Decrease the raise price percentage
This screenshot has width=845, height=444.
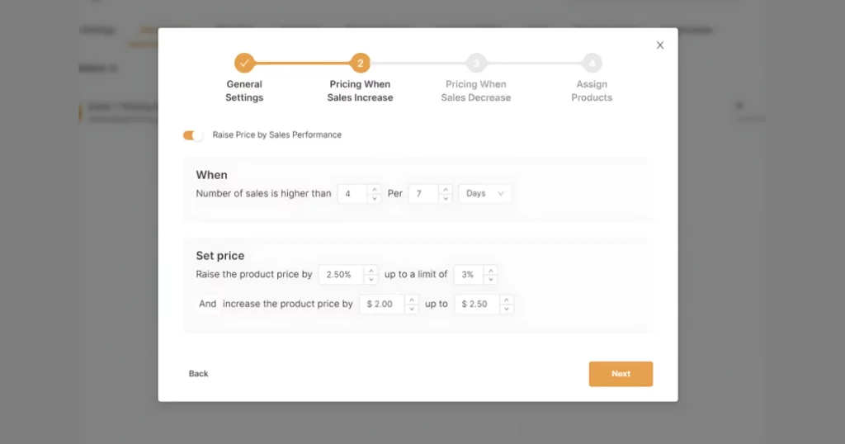click(x=371, y=279)
